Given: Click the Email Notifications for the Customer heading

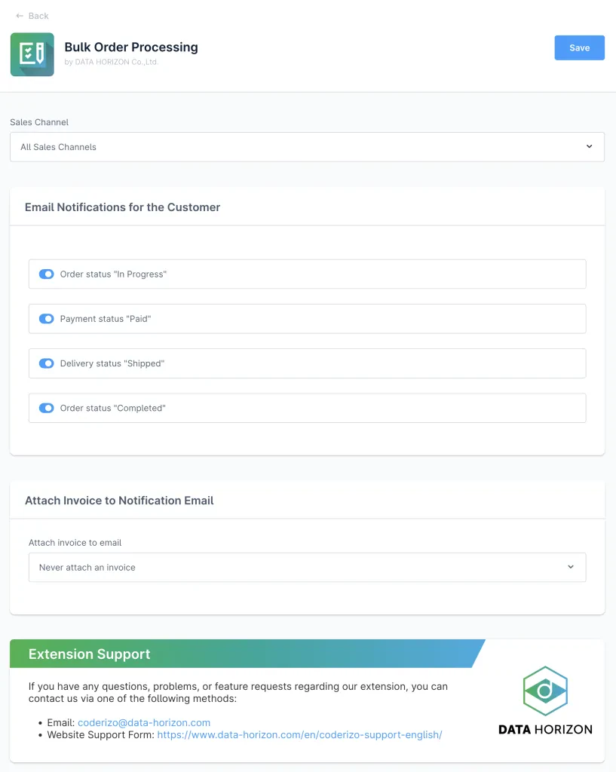Looking at the screenshot, I should coord(123,207).
